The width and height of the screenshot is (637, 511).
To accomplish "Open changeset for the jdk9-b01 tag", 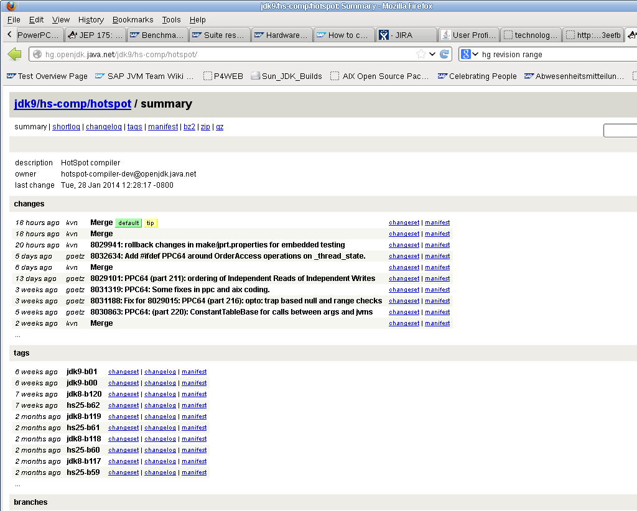I will coord(124,372).
